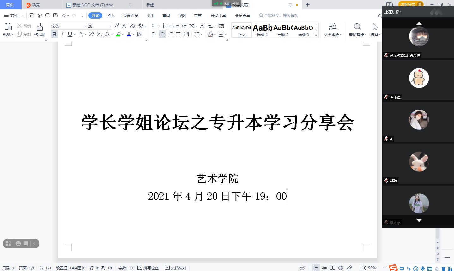Toggle Bold formatting
This screenshot has width=454, height=271.
[x=54, y=34]
